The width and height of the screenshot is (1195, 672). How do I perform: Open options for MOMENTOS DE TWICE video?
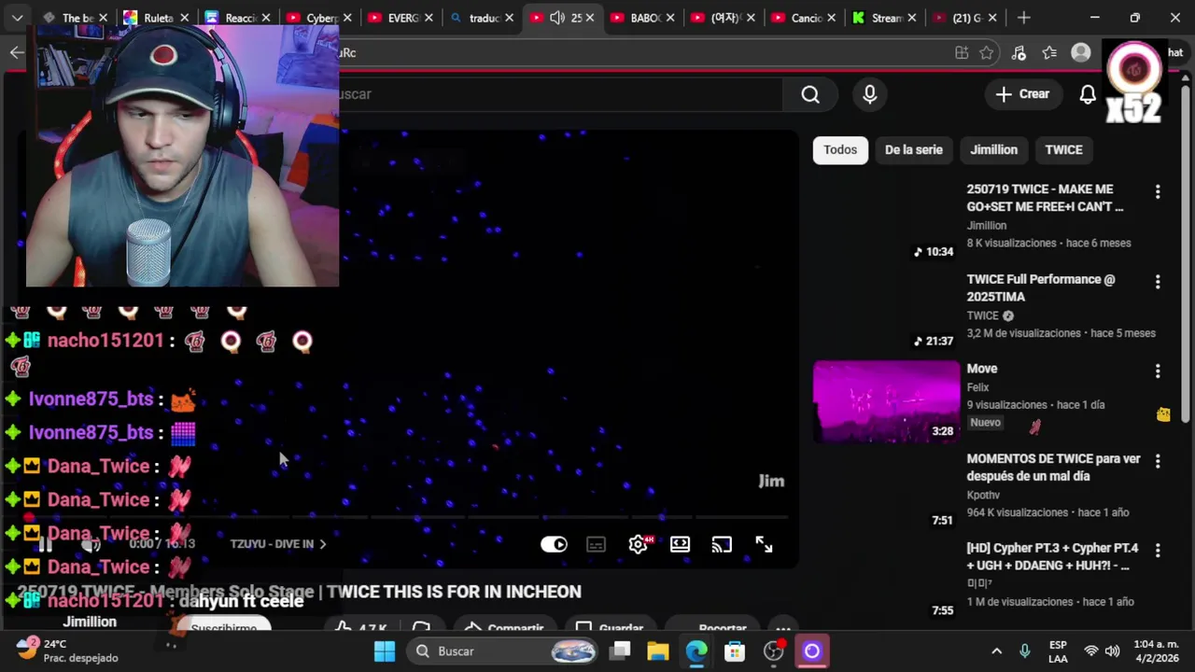coord(1158,460)
